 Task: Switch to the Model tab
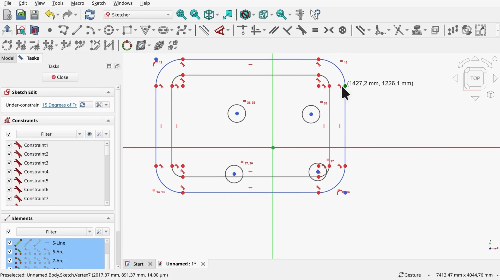pos(8,58)
